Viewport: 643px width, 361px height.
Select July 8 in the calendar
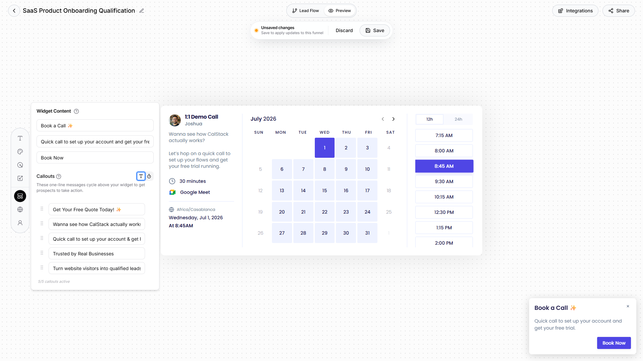(325, 169)
